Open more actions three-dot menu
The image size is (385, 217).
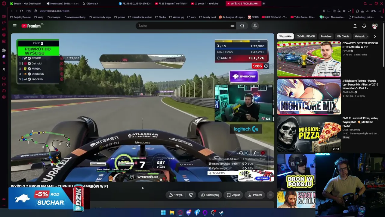point(270,195)
